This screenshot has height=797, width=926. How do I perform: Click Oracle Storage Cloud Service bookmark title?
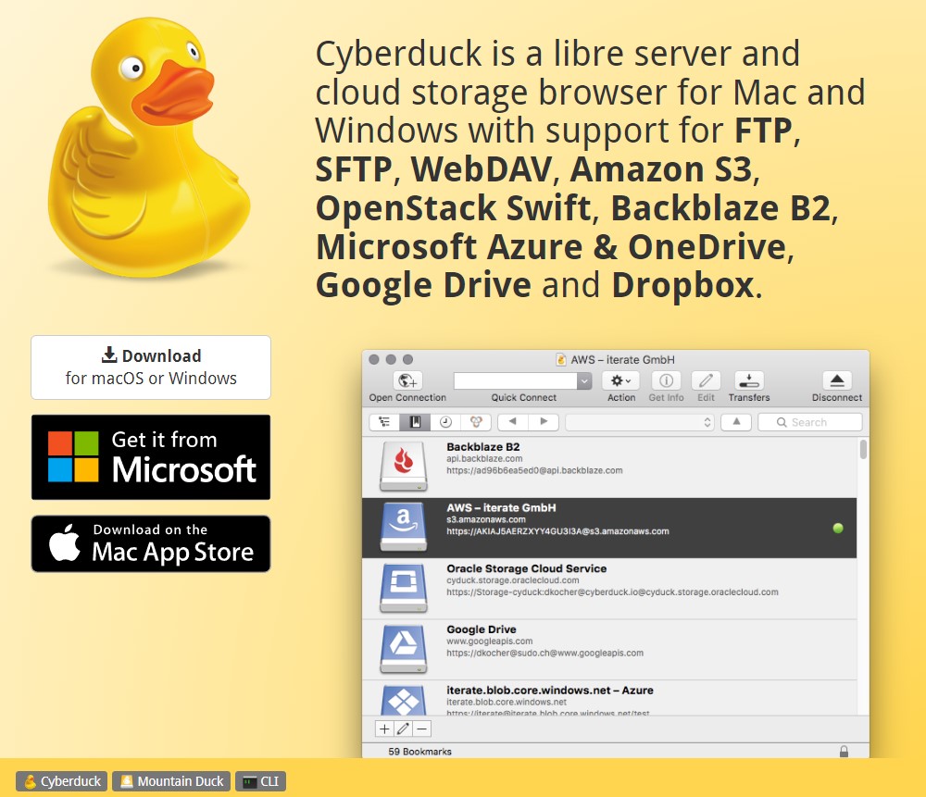pos(527,568)
